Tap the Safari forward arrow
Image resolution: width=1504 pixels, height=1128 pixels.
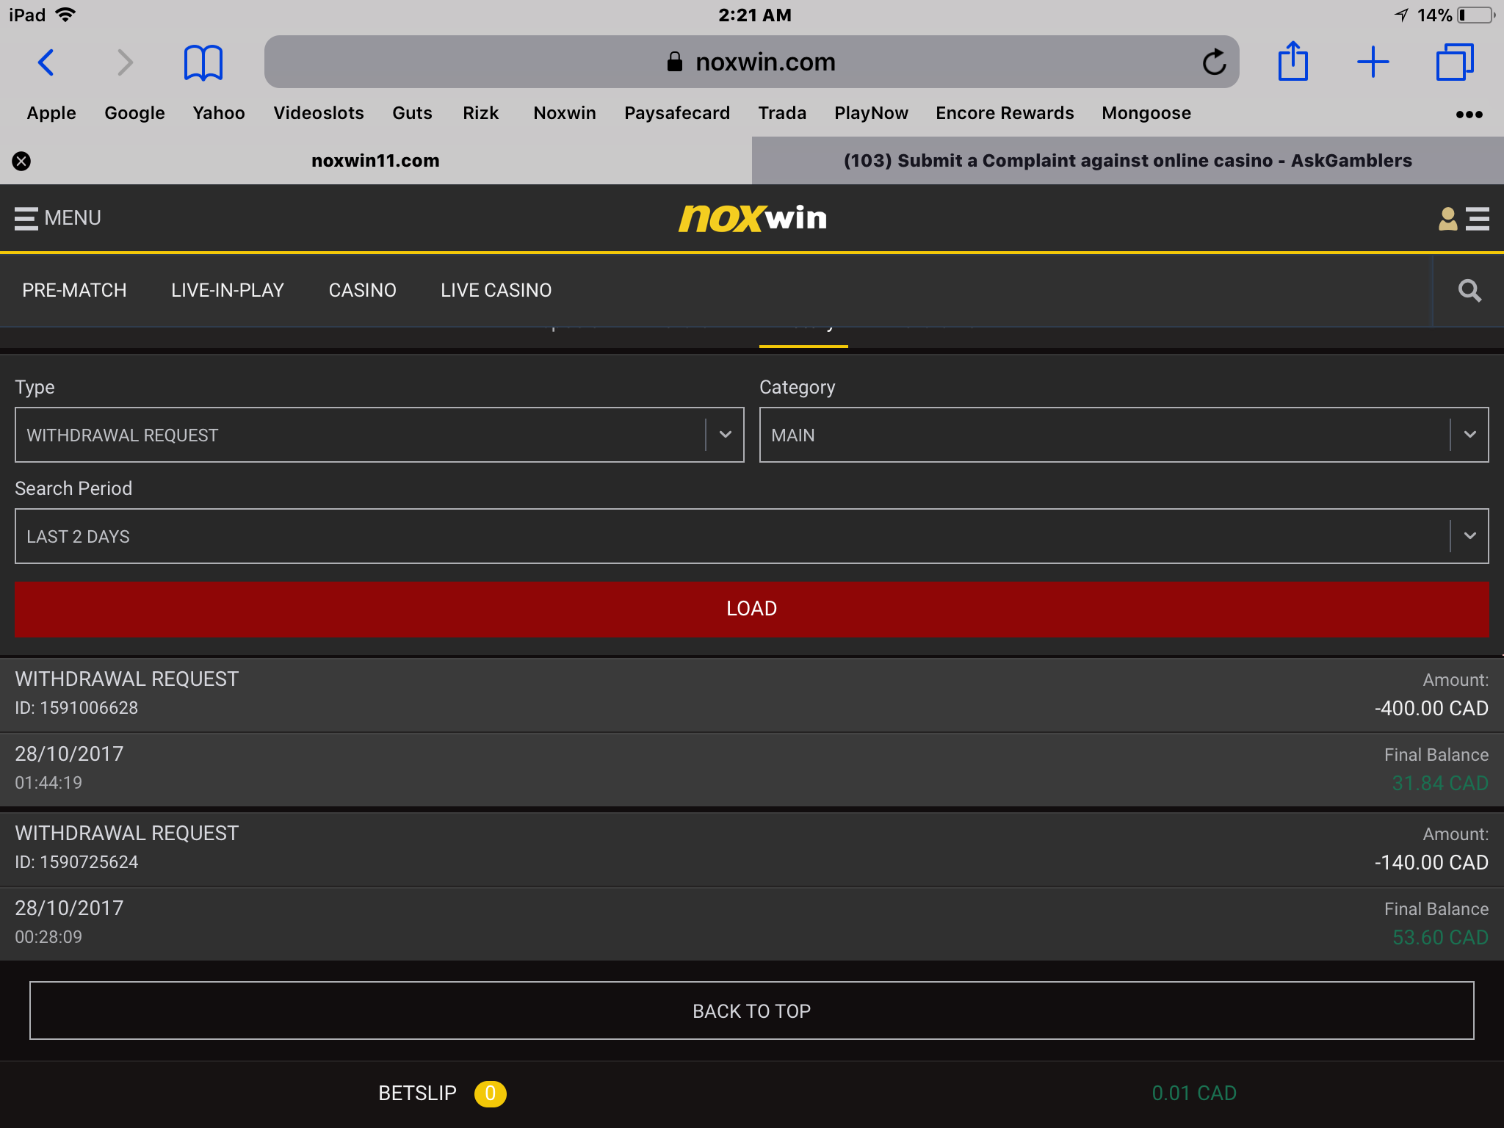[x=126, y=62]
